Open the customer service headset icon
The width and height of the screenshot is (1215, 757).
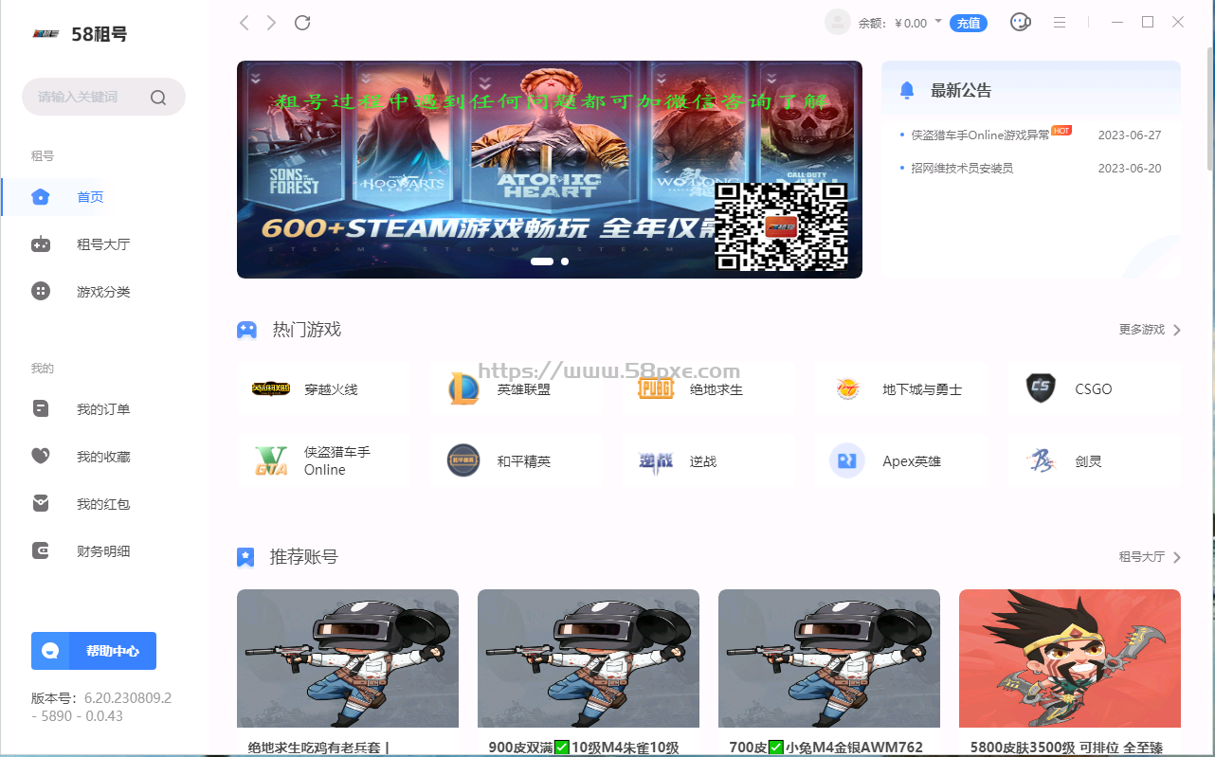pos(1020,22)
